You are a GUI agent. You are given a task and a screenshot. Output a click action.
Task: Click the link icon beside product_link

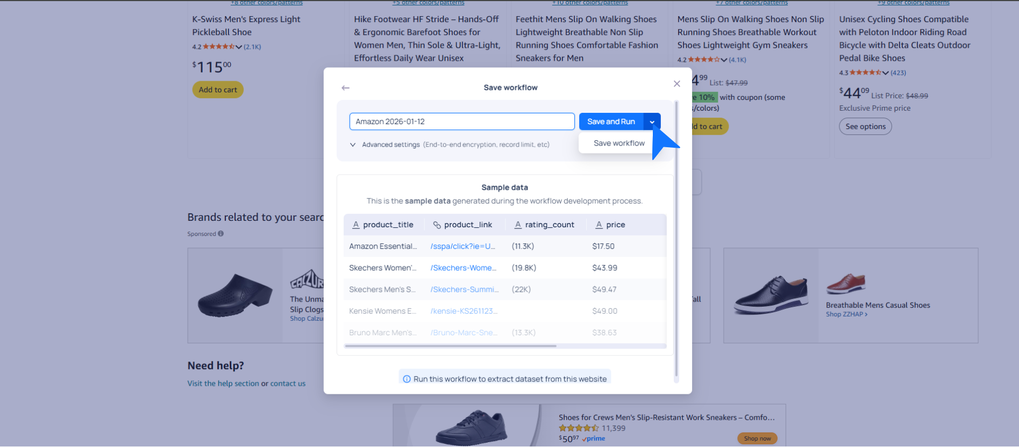437,225
